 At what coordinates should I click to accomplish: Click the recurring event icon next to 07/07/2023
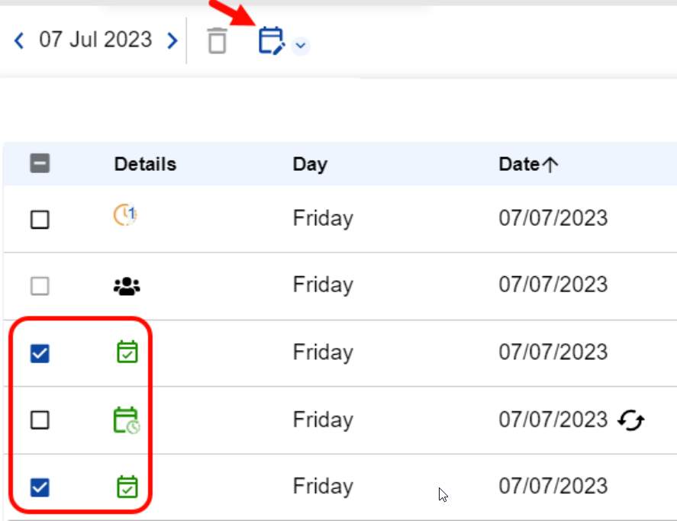pos(630,420)
